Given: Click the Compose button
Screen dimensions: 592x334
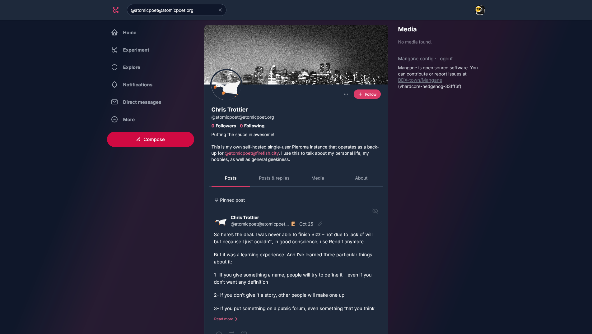Looking at the screenshot, I should pos(151,139).
